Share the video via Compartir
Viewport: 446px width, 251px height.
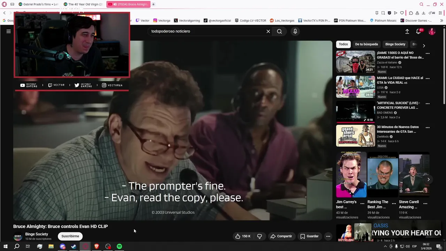pyautogui.click(x=281, y=236)
